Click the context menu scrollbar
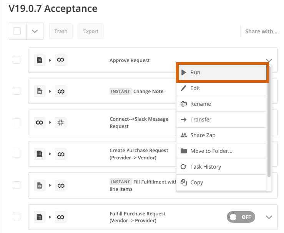Viewport: 284px width, 233px height. point(269,121)
